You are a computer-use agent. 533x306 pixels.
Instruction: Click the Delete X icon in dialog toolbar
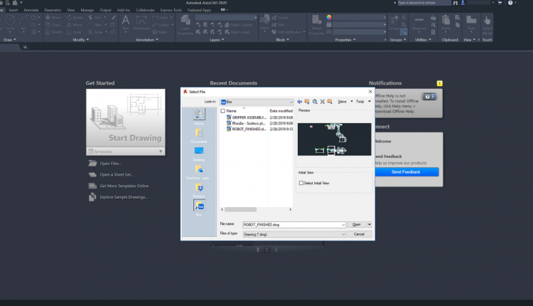322,102
